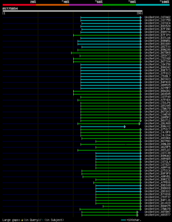The image size is (172, 222).
Task: Choose the UniRef100_Q75IC6 entry
Action: [x=157, y=171]
